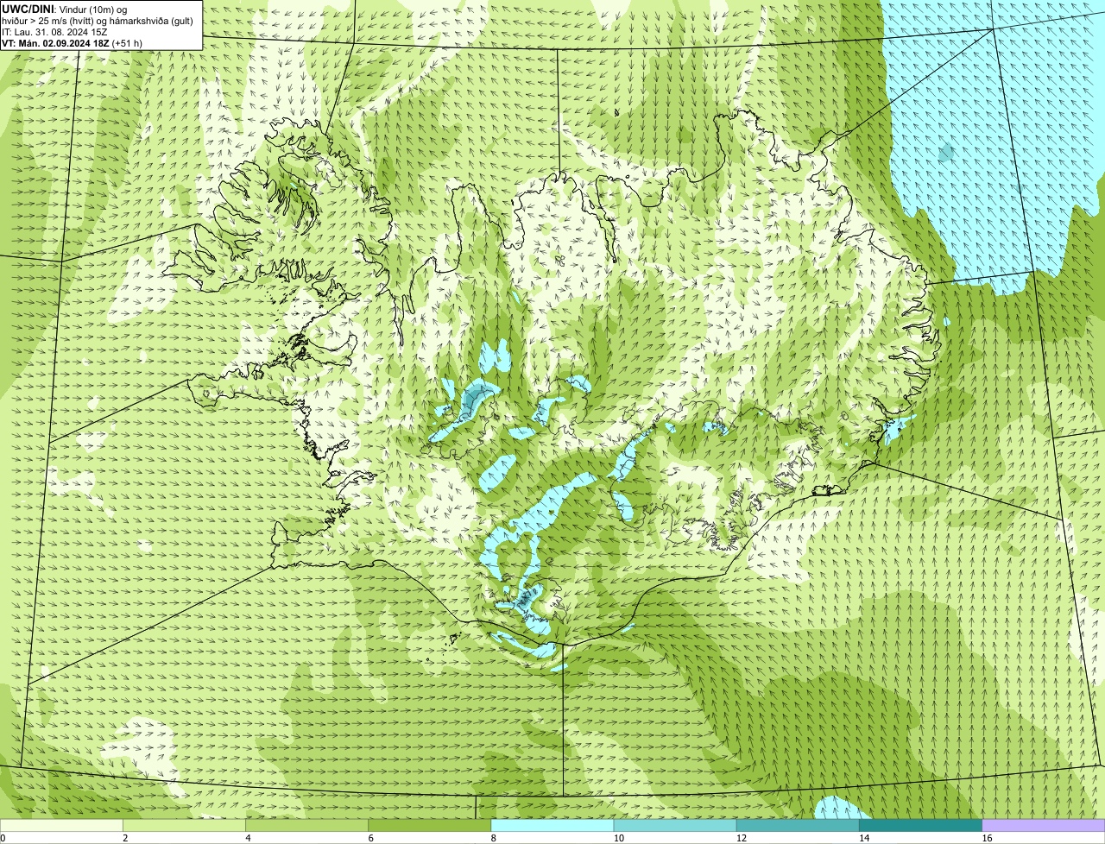
Task: Click the dark teal 14–16 legend swatch
Action: coord(920,825)
